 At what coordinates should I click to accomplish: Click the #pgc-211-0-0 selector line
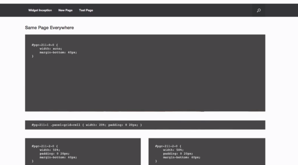tap(45, 45)
